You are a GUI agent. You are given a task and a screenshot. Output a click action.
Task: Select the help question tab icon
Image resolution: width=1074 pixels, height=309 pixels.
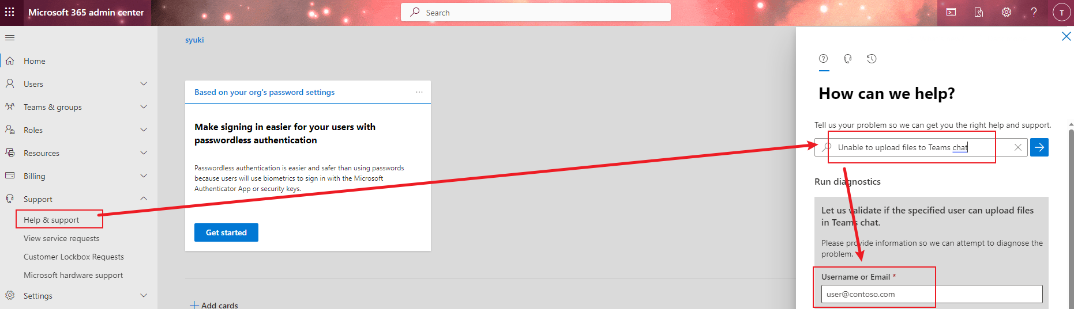[x=824, y=59]
